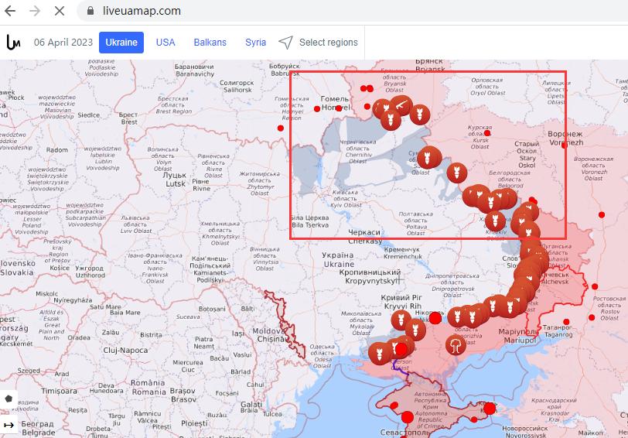Click the polygon draw tool icon
Viewport: 628px width, 438px height.
pos(9,399)
